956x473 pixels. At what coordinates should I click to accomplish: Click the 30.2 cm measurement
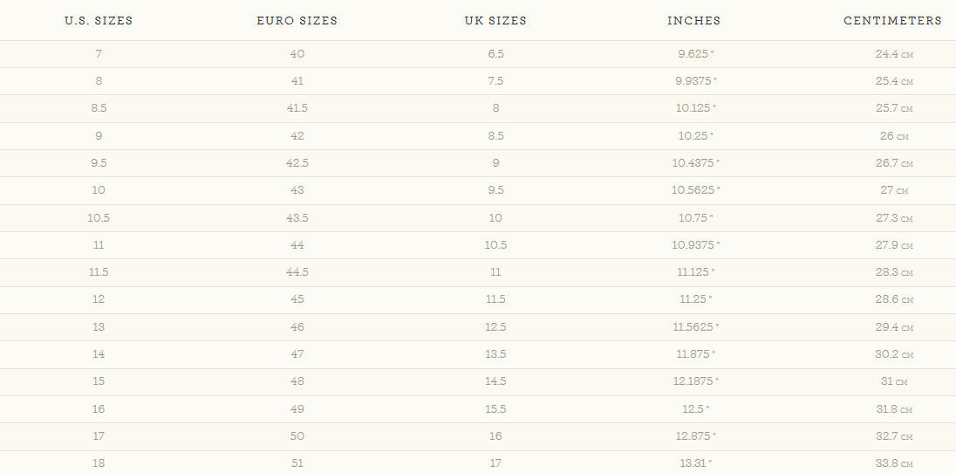893,354
